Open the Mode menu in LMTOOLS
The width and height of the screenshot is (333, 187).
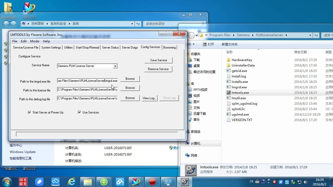[x=35, y=41]
